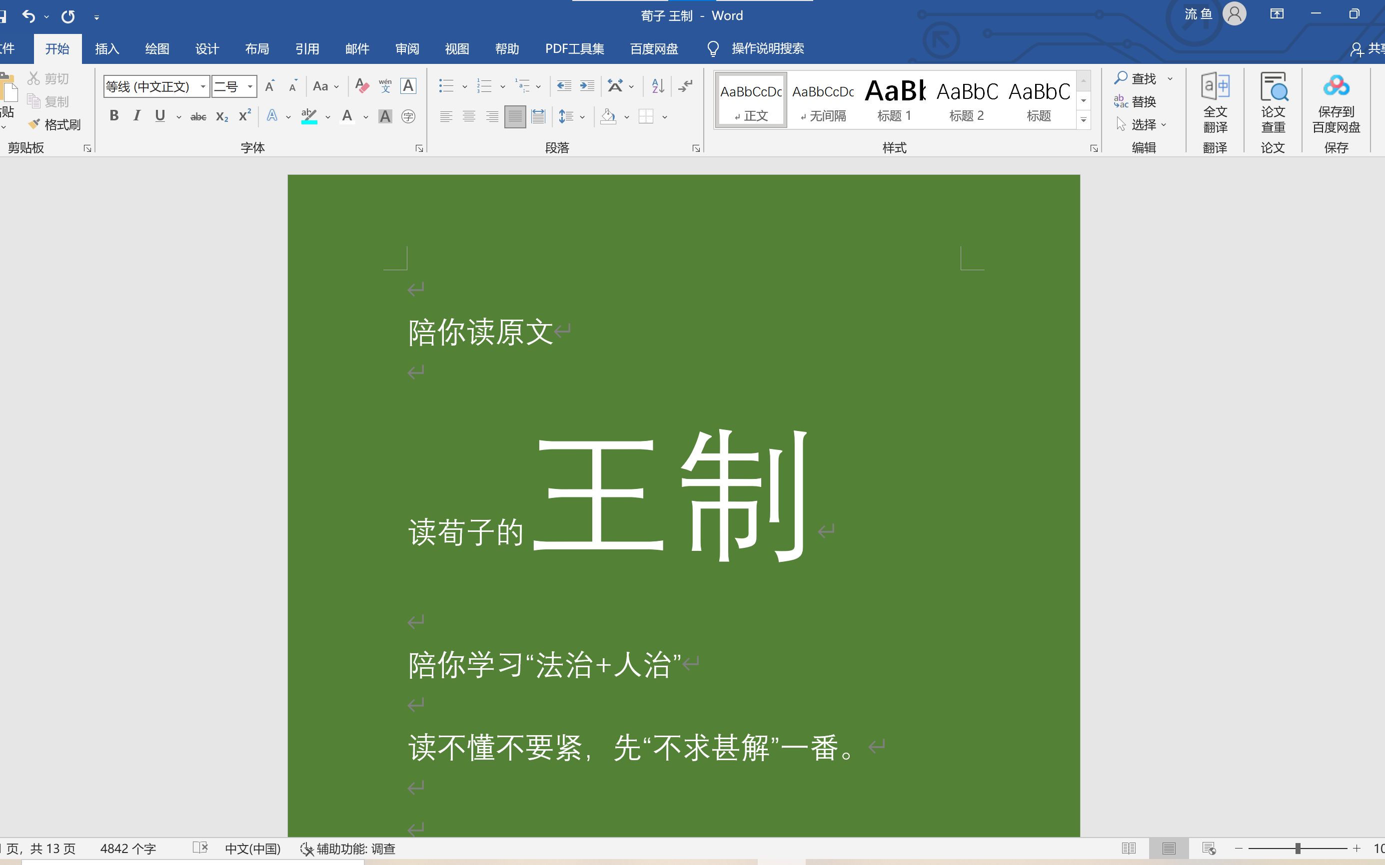Select Align Left

click(446, 117)
